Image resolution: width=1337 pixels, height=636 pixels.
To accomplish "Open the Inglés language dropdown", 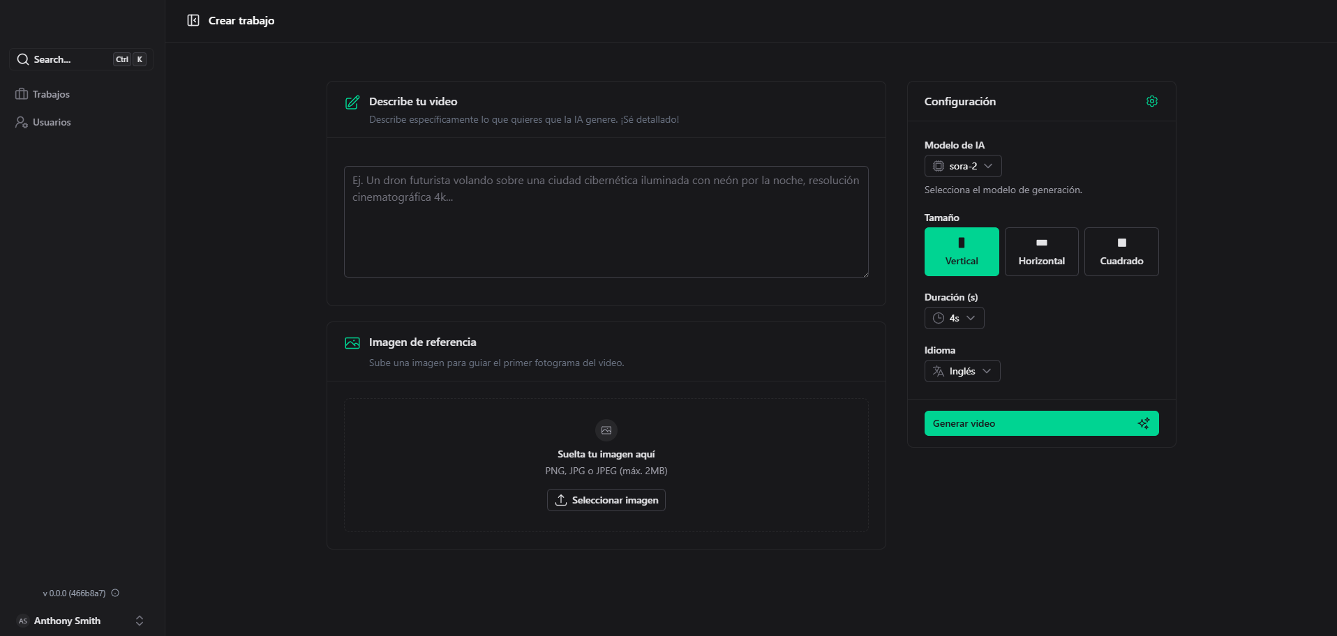I will click(962, 371).
